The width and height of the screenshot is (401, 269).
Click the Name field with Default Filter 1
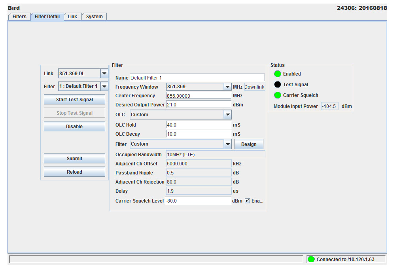pyautogui.click(x=197, y=78)
